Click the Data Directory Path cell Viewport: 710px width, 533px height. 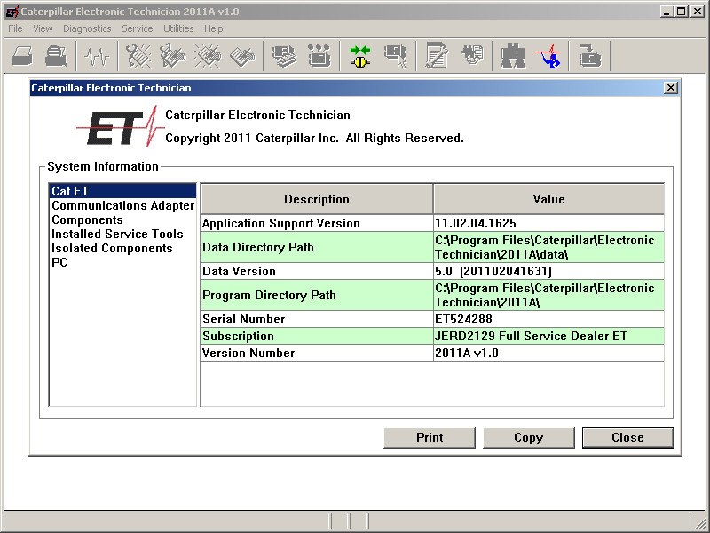pos(317,247)
